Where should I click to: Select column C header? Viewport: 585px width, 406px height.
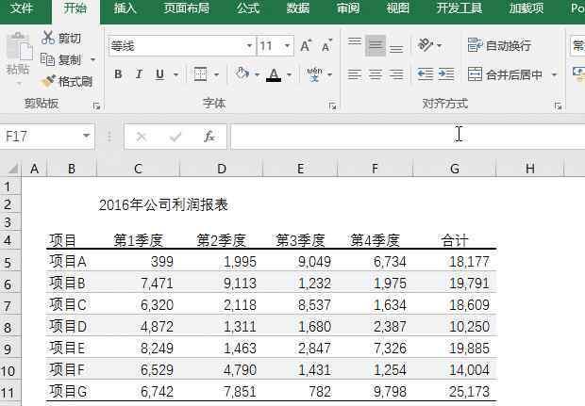tap(138, 169)
